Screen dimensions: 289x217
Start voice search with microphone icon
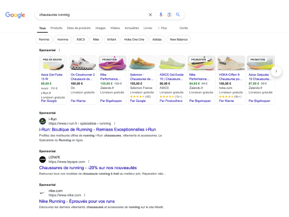[161, 15]
